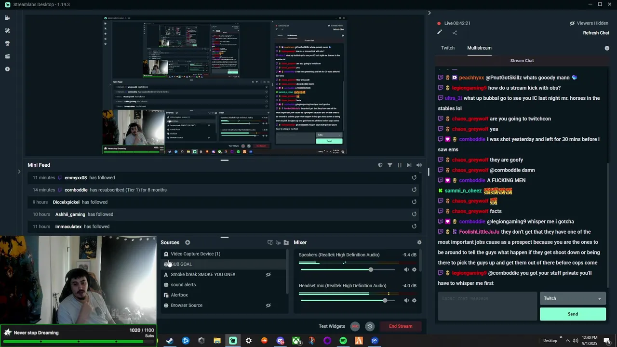The width and height of the screenshot is (617, 347).
Task: Open Spotify from the taskbar
Action: (343, 341)
